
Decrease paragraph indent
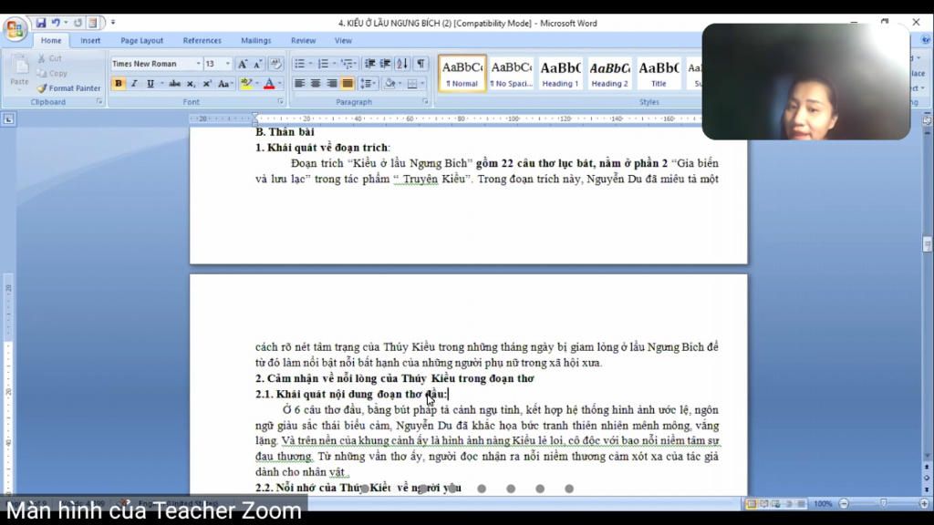pos(370,64)
